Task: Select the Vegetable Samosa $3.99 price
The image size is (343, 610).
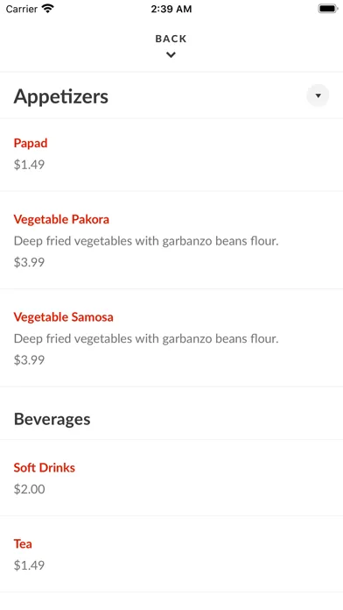Action: [29, 359]
